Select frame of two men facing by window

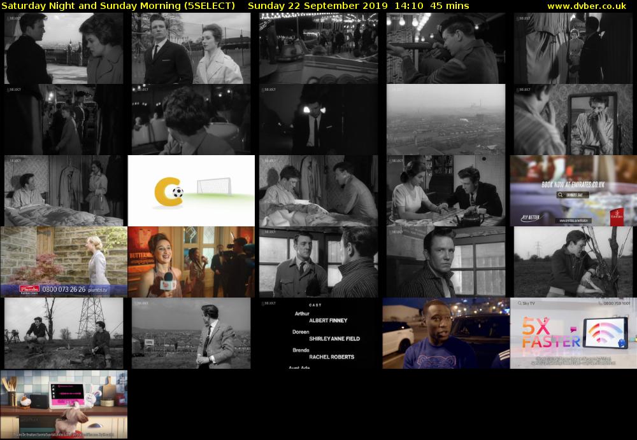tap(318, 262)
